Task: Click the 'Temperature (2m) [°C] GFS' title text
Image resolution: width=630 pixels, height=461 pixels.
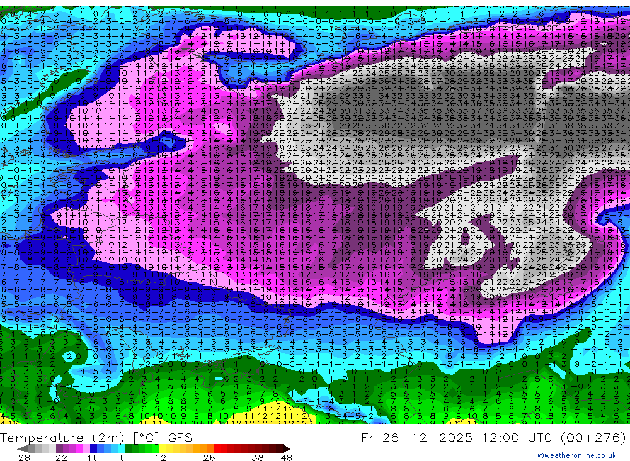Action: pos(96,437)
